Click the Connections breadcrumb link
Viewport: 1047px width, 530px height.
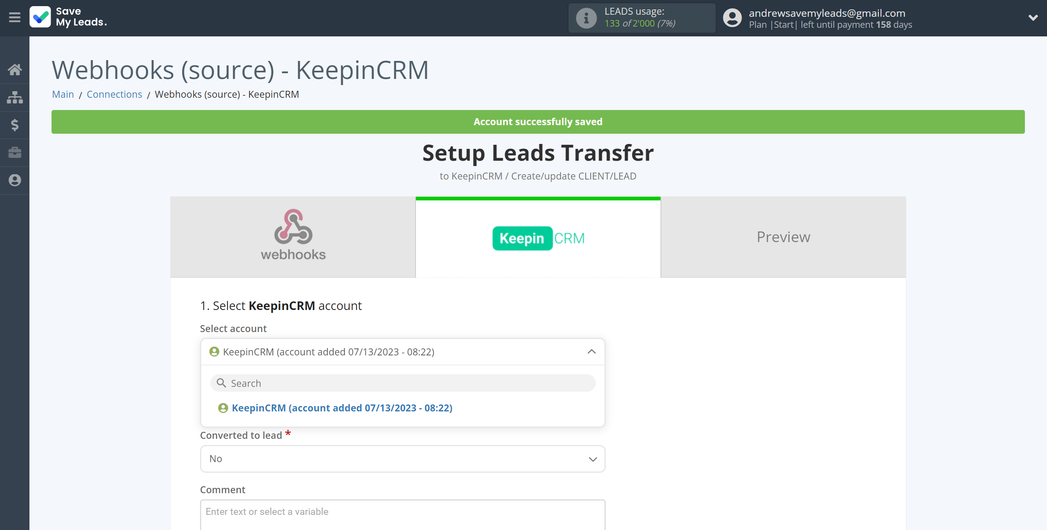[114, 94]
